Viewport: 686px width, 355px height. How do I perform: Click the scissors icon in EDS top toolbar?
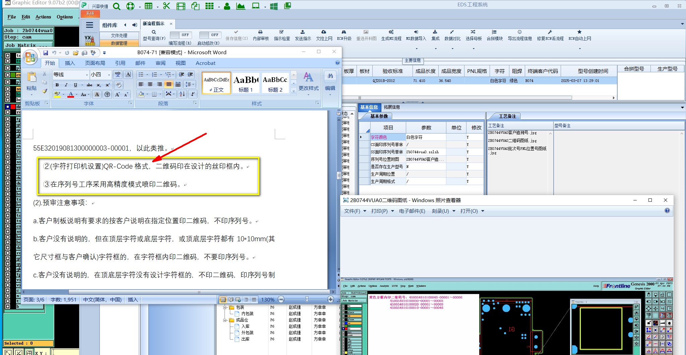[x=167, y=6]
